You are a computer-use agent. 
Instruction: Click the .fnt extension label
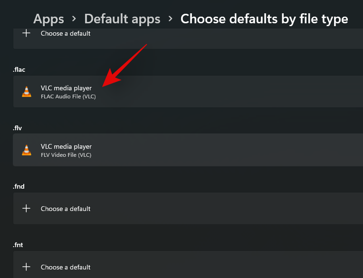point(18,245)
